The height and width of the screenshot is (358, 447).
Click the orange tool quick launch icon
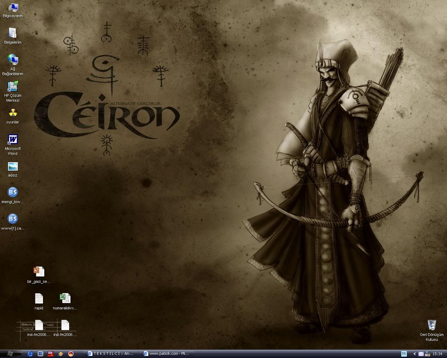point(60,354)
